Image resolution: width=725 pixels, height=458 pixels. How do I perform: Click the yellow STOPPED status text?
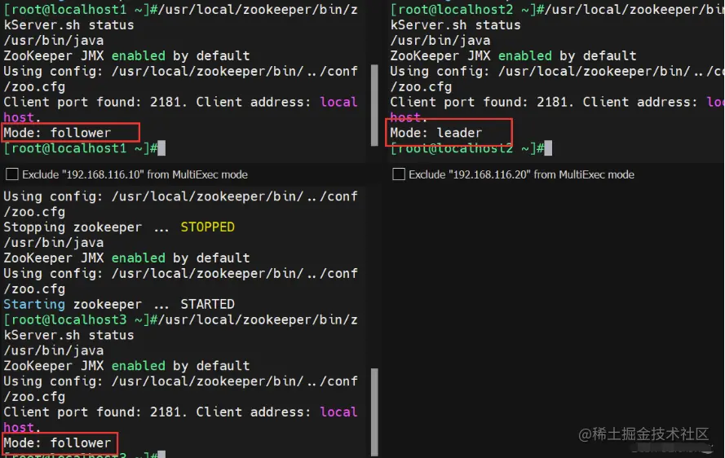click(208, 227)
